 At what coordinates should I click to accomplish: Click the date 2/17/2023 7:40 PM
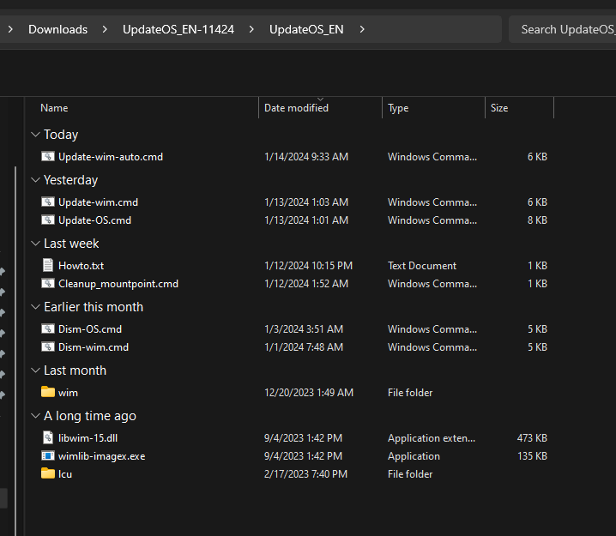[305, 474]
